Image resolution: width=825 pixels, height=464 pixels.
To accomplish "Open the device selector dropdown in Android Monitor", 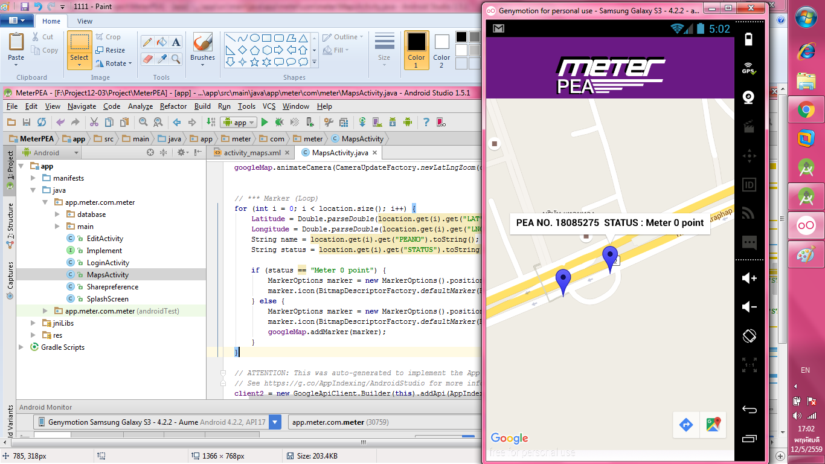I will [275, 422].
